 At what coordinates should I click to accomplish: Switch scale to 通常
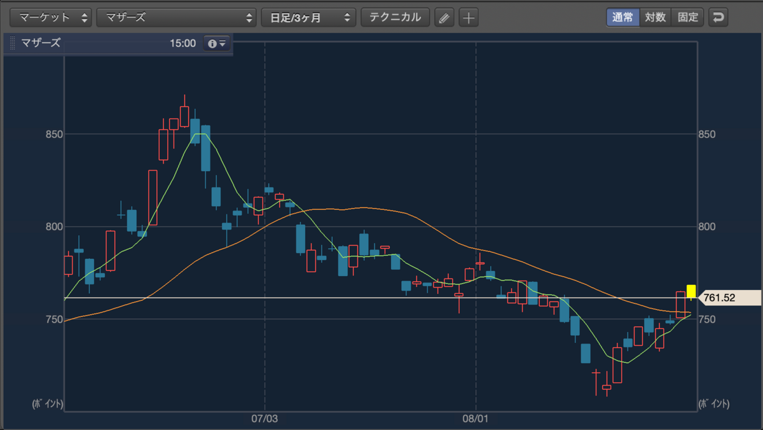point(622,17)
